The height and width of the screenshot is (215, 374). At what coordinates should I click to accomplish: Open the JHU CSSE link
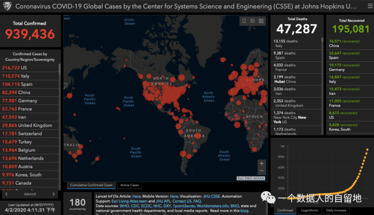click(x=212, y=196)
